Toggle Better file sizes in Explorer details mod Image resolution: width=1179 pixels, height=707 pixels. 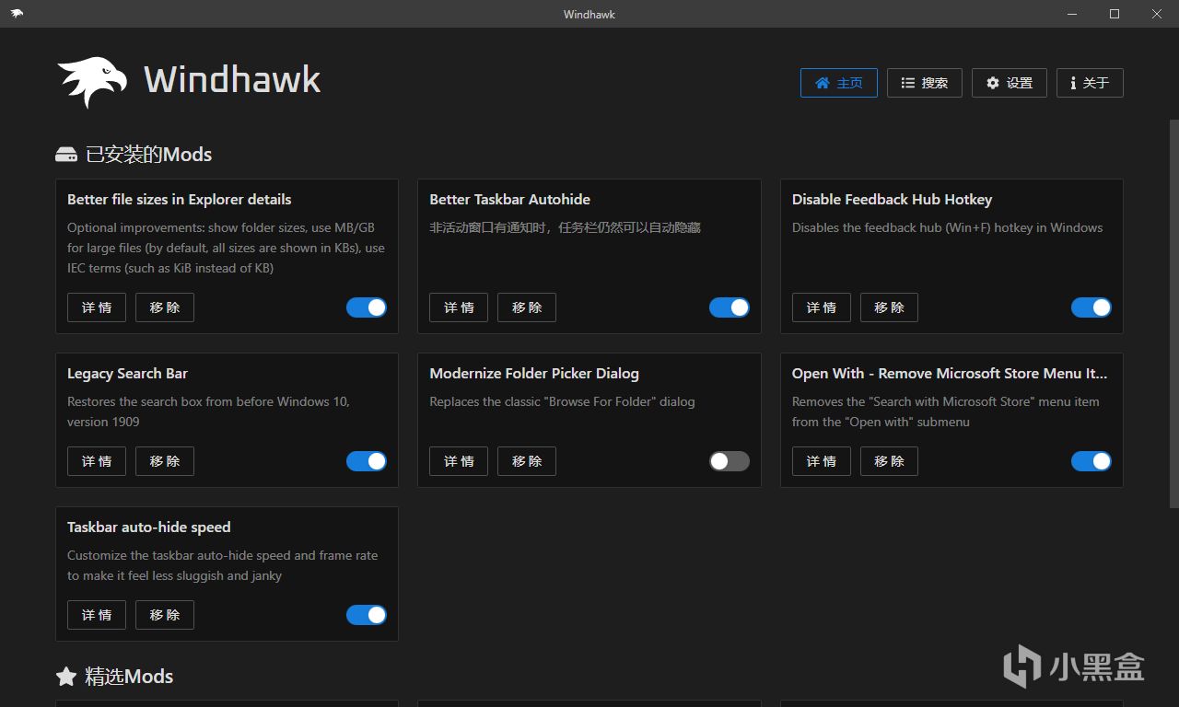[367, 307]
